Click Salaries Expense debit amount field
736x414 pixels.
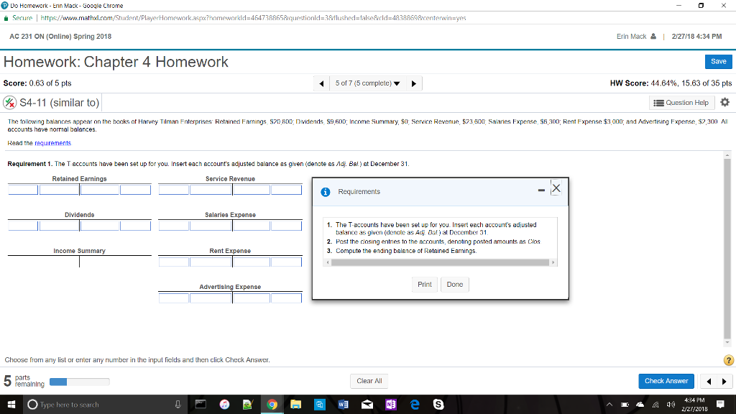211,226
